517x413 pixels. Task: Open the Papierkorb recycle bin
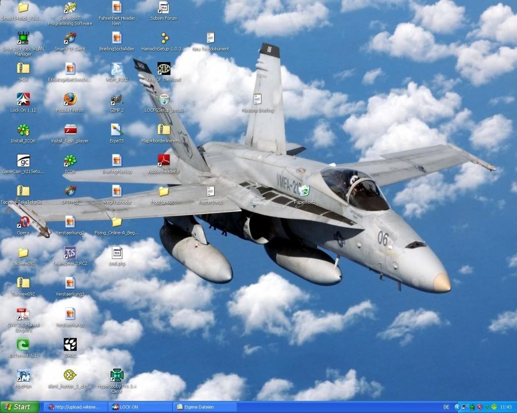pos(305,192)
